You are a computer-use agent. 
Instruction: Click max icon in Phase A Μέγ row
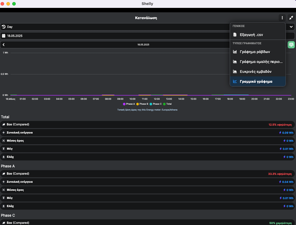[x=3, y=198]
